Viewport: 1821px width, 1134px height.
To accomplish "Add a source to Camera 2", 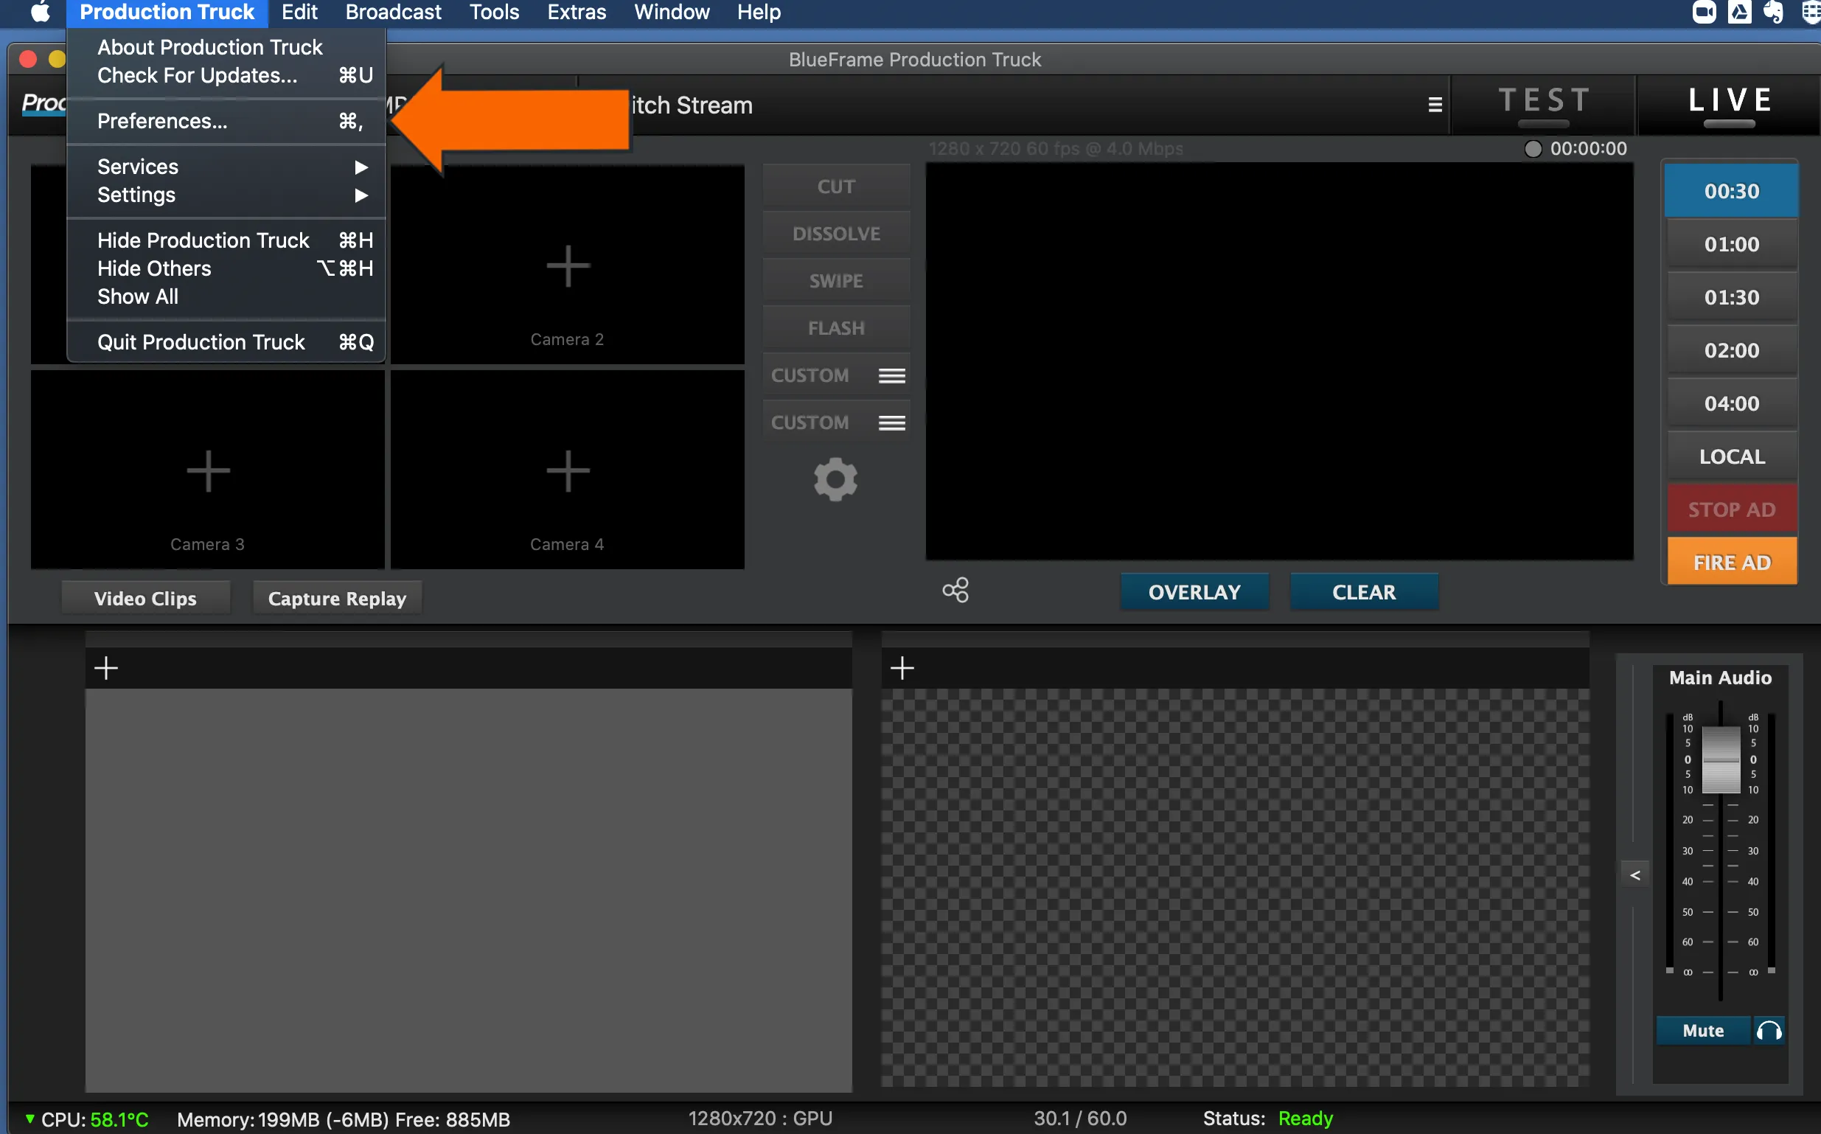I will coord(568,265).
